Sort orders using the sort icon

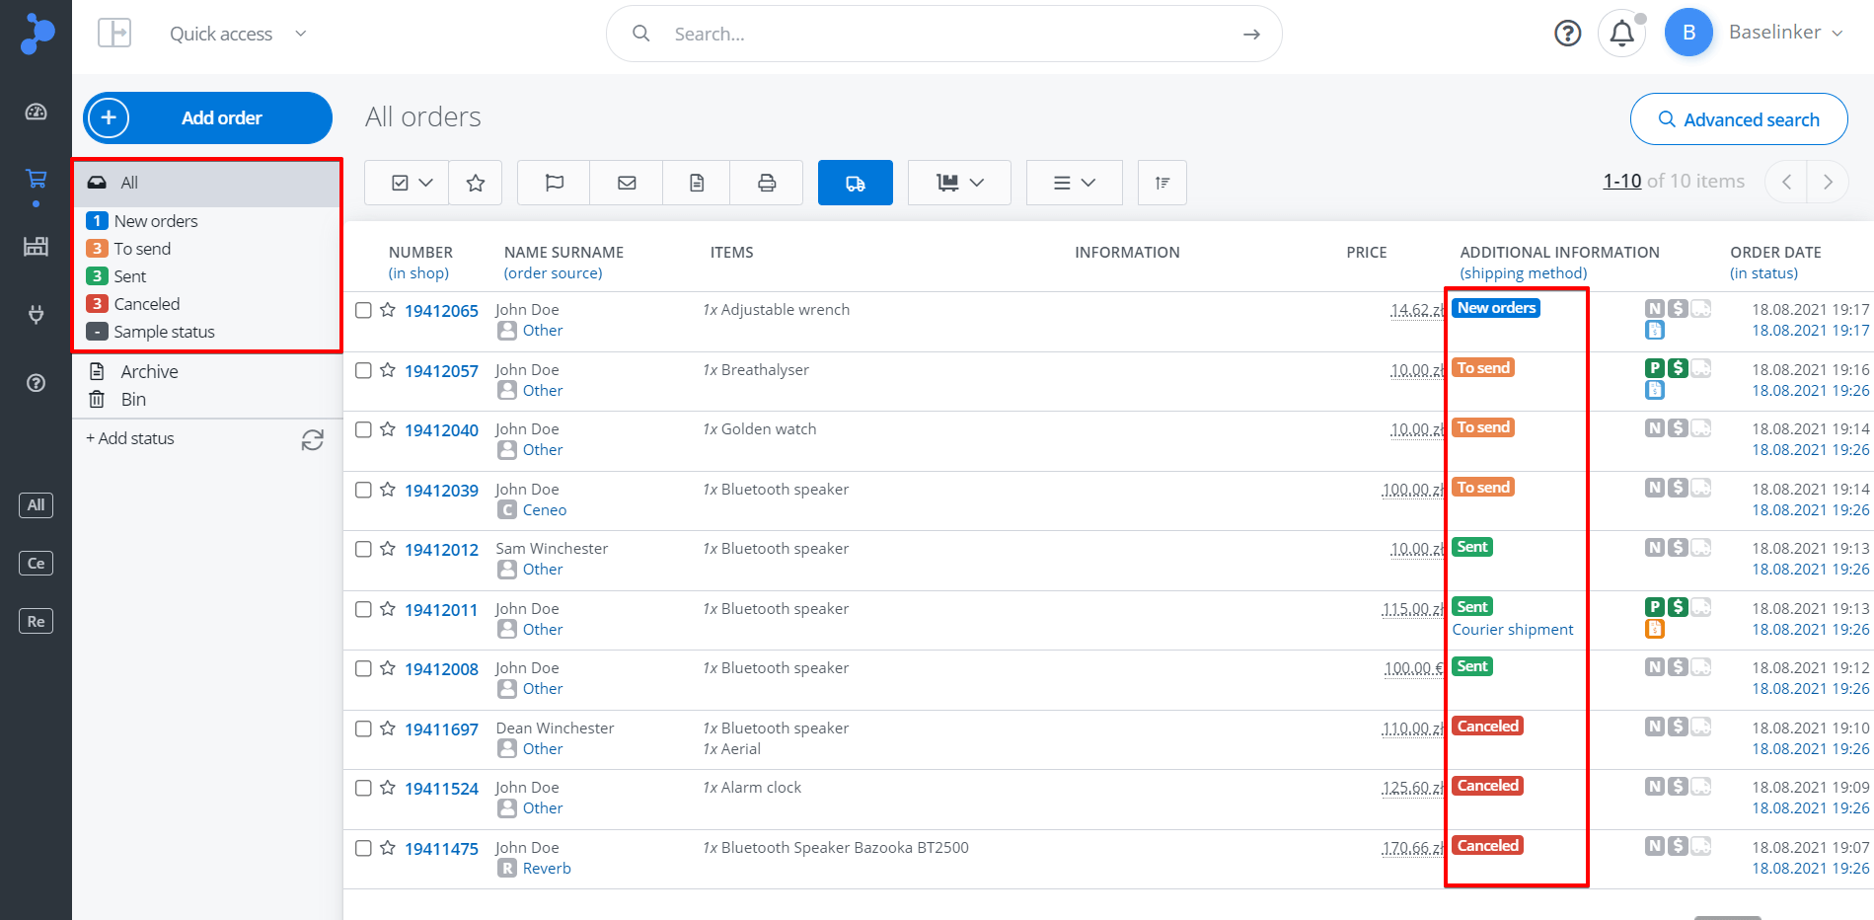point(1162,182)
